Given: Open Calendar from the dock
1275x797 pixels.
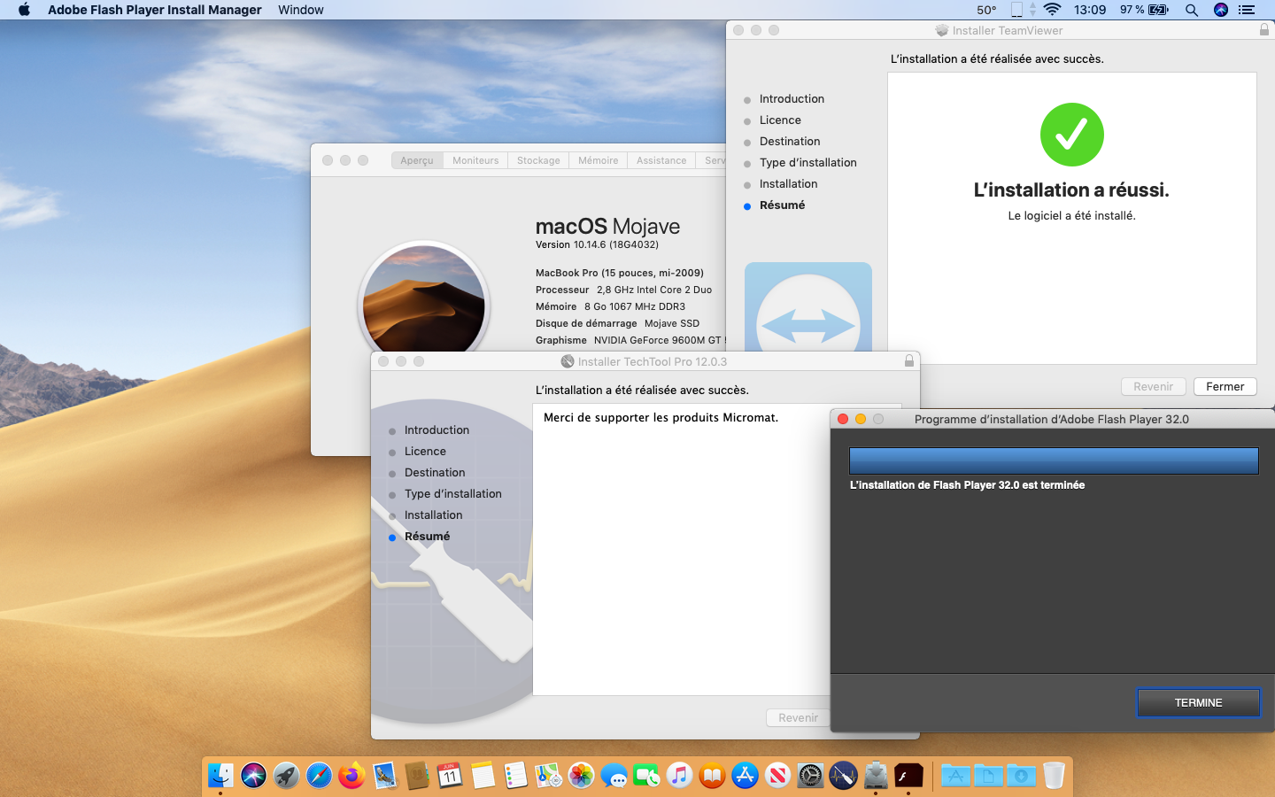Looking at the screenshot, I should click(450, 776).
